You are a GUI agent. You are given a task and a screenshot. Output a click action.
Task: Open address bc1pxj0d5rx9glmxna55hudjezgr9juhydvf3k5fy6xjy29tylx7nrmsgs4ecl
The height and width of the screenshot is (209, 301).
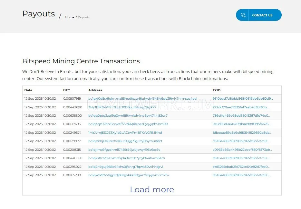click(143, 98)
